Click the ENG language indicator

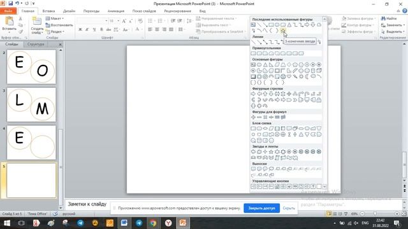point(365,223)
